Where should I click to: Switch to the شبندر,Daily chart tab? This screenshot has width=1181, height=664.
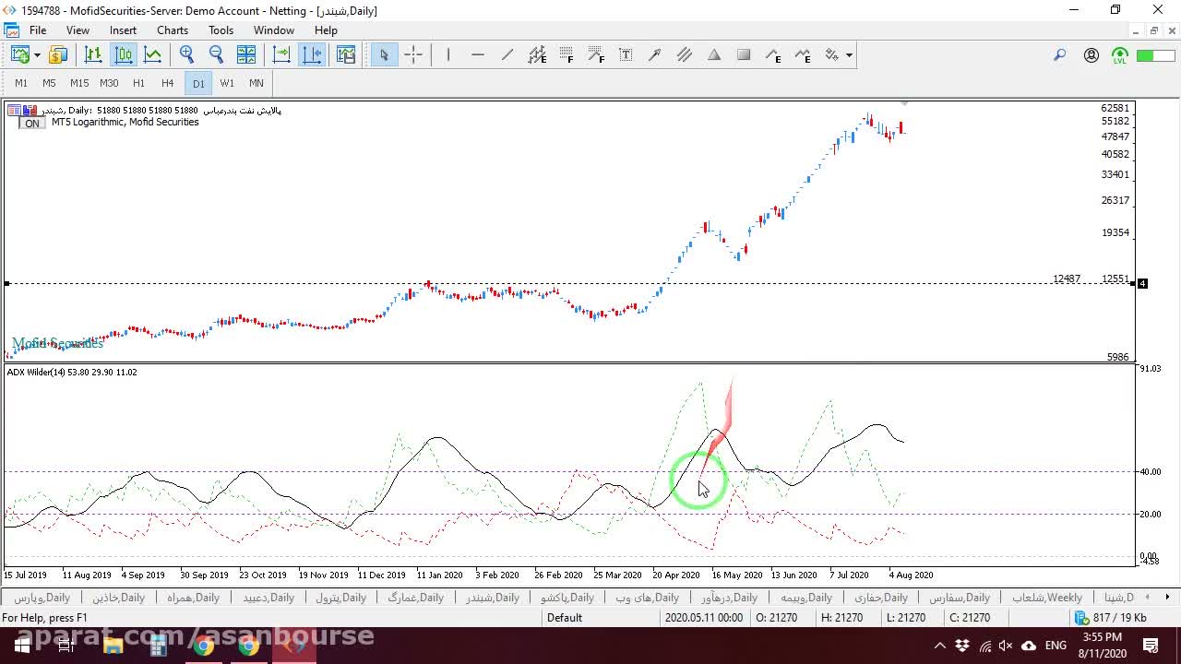pos(492,598)
